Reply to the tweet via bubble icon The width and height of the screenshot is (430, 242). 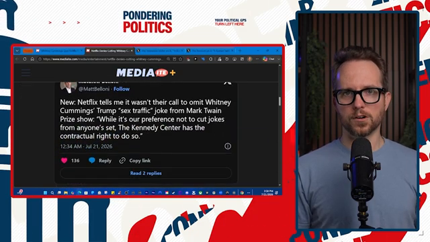coord(92,161)
